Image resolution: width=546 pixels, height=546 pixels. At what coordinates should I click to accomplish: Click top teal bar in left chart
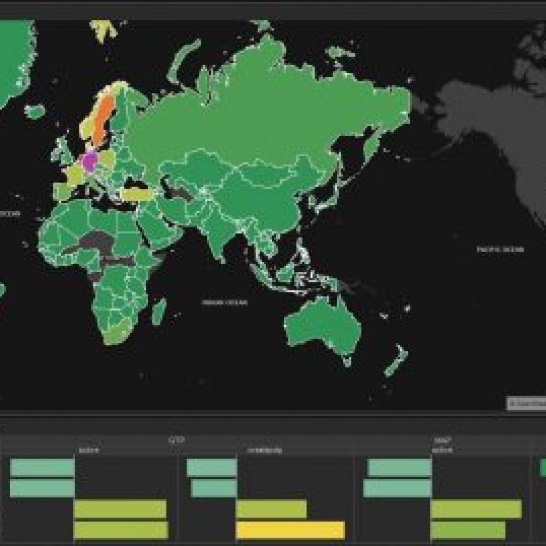point(42,467)
